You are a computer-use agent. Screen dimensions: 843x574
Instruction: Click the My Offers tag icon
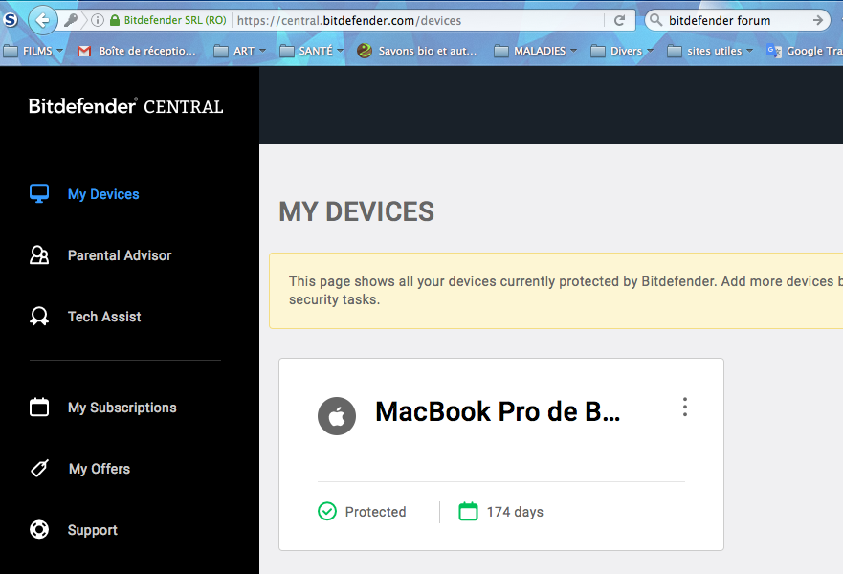(x=39, y=468)
